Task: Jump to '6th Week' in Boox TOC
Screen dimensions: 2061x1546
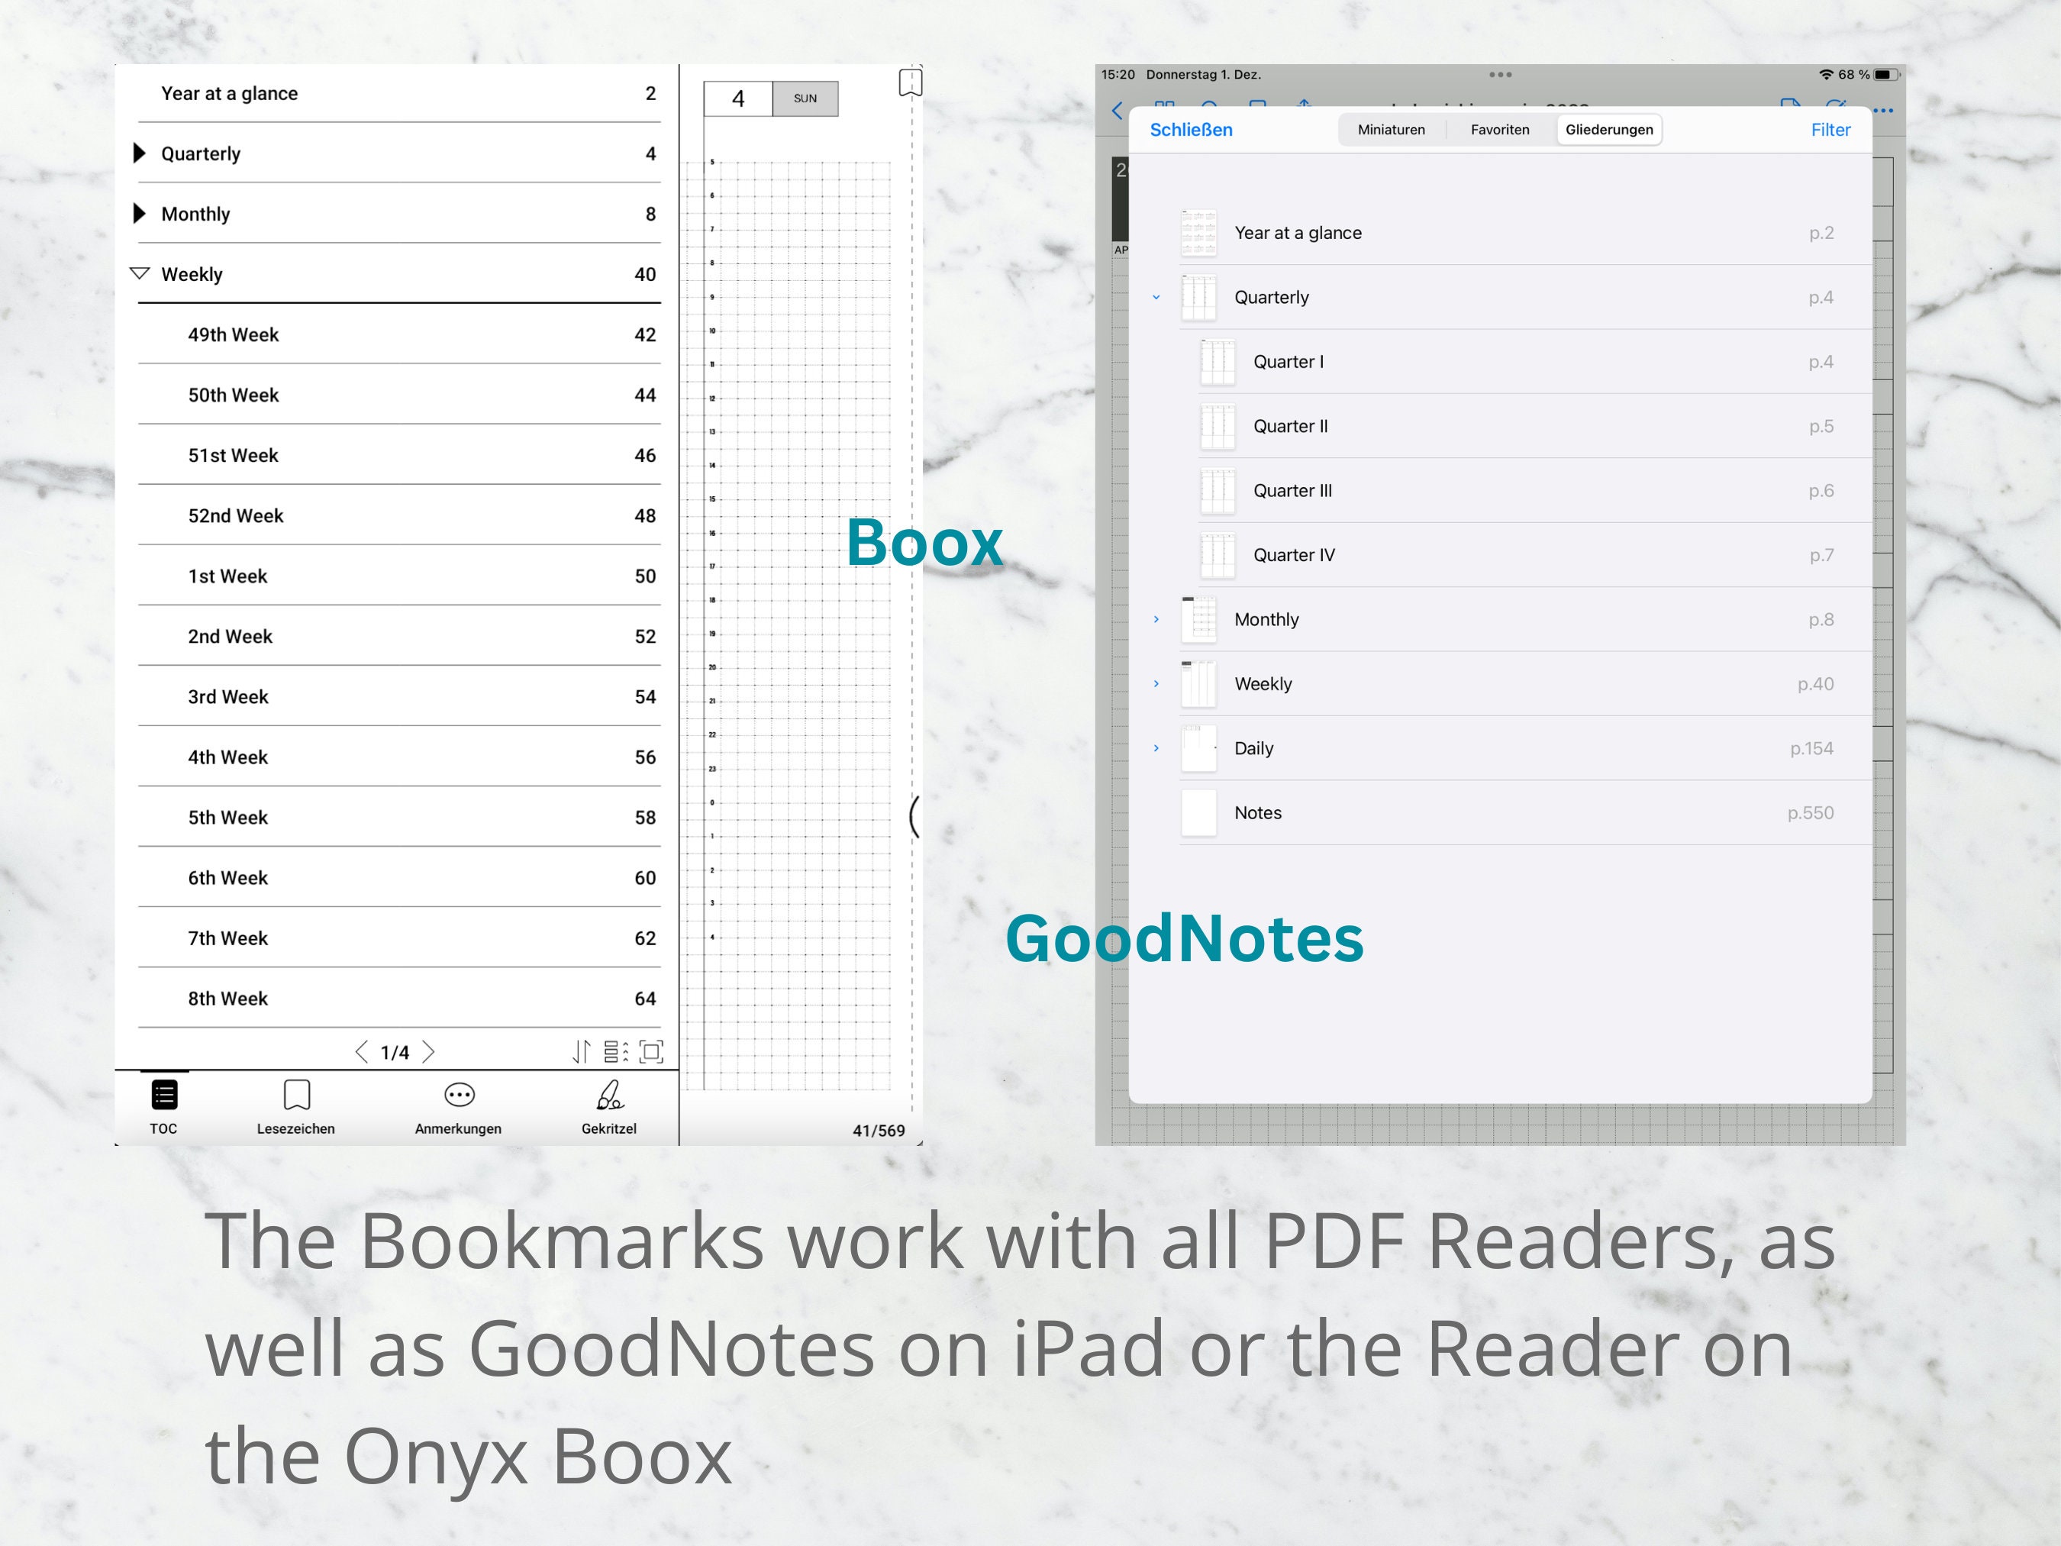Action: 398,878
